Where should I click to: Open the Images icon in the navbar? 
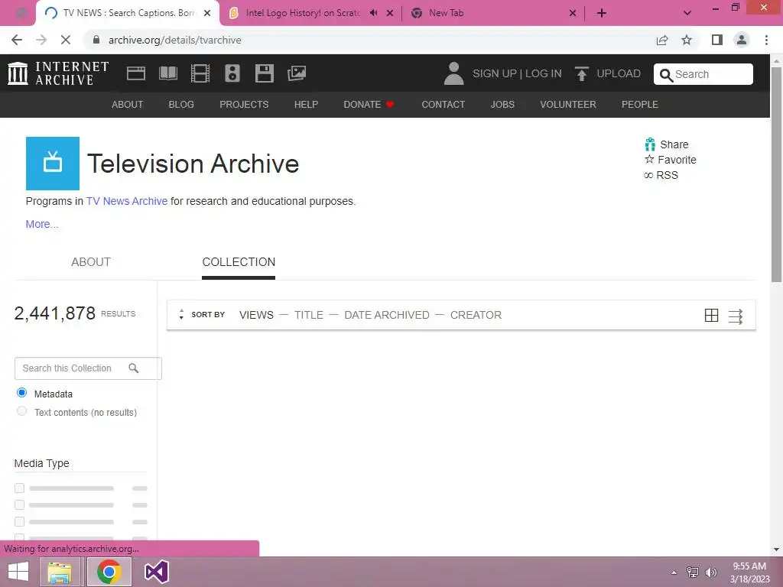[x=297, y=73]
